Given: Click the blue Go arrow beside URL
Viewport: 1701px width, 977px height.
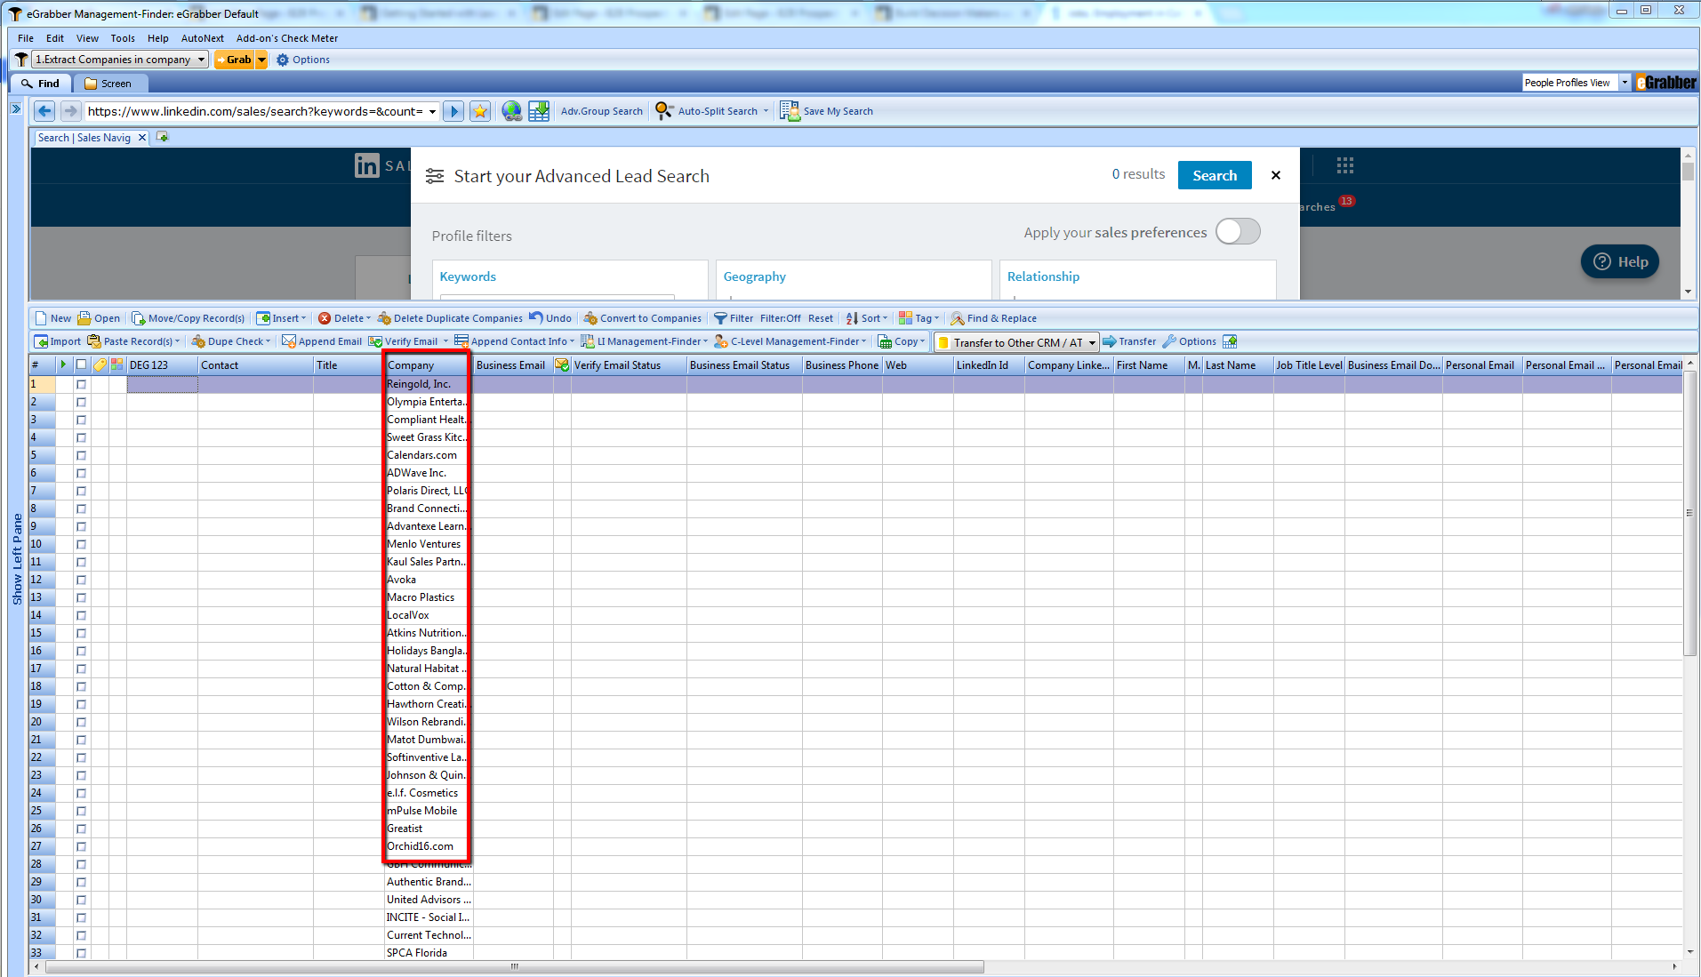Looking at the screenshot, I should [x=453, y=111].
